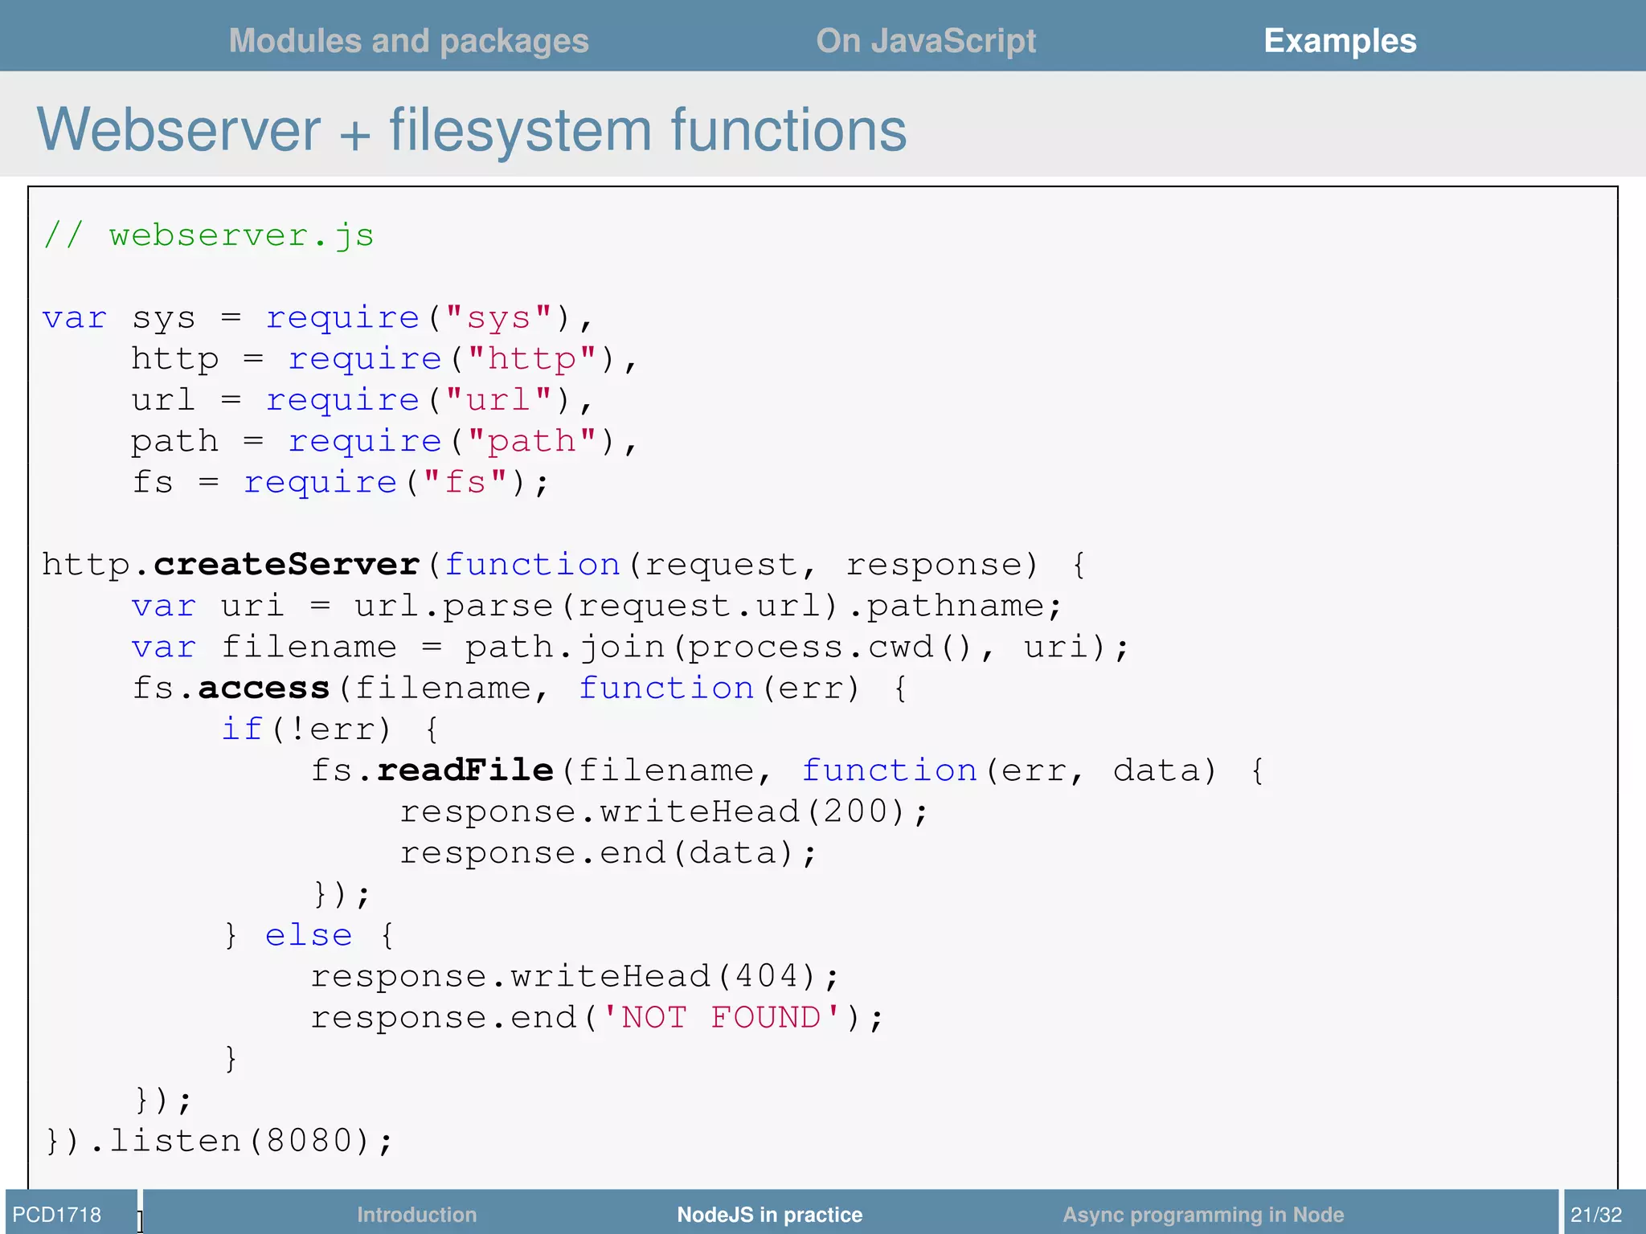This screenshot has height=1234, width=1646.
Task: Click the response.end(data) line
Action: [608, 852]
